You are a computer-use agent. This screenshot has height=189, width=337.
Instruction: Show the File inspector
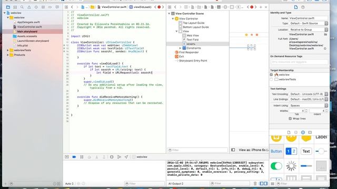click(296, 7)
